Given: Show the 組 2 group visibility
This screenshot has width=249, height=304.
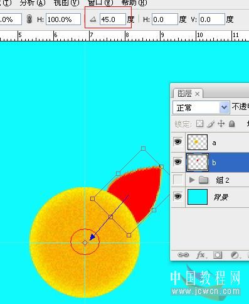Looking at the screenshot, I should [177, 180].
